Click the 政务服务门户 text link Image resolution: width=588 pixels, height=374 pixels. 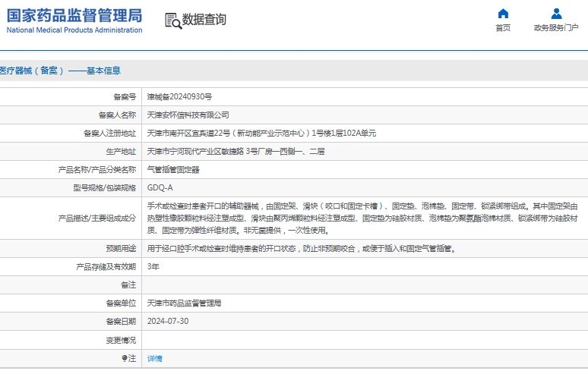556,28
